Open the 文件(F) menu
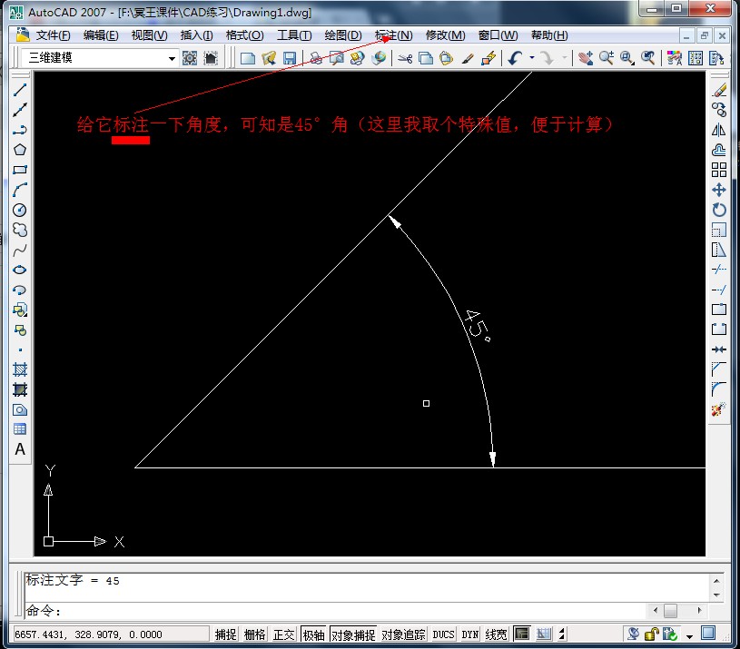740x649 pixels. click(53, 35)
